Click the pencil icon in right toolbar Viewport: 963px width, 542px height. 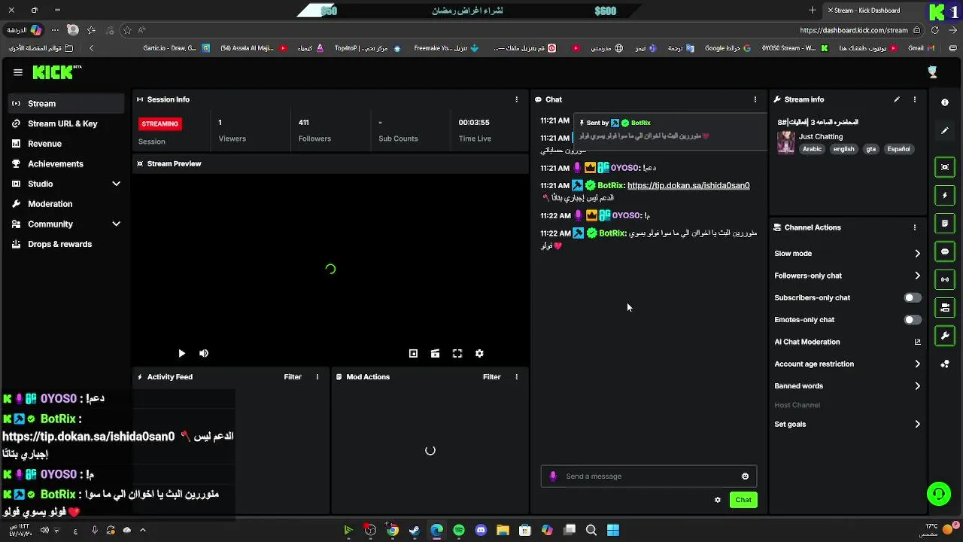[945, 130]
